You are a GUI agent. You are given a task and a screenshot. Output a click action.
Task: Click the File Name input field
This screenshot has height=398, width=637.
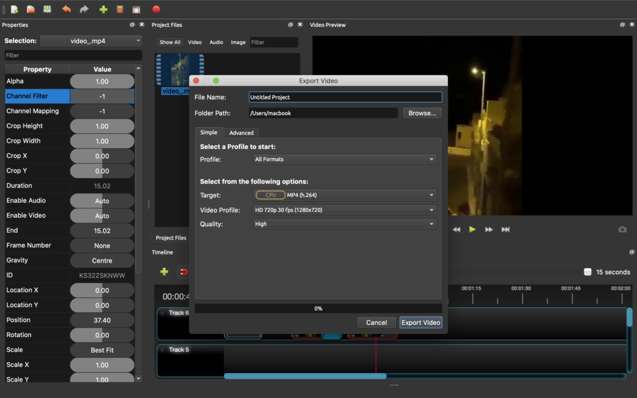pos(345,97)
